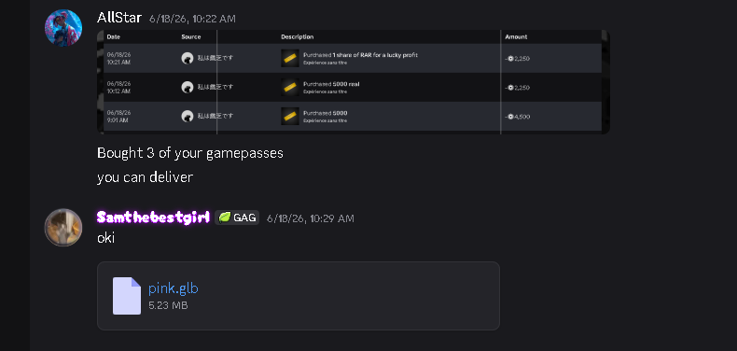
Task: Click source avatar in the 10:12 AM row
Action: (188, 87)
